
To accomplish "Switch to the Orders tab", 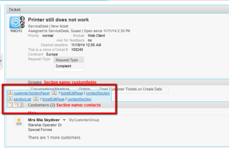I will pyautogui.click(x=87, y=89).
